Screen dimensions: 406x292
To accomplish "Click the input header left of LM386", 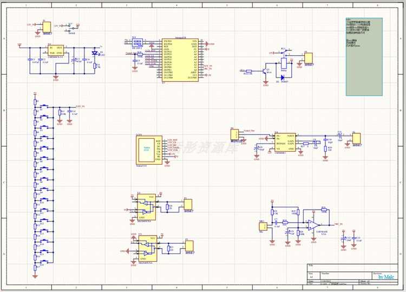I will click(x=234, y=135).
